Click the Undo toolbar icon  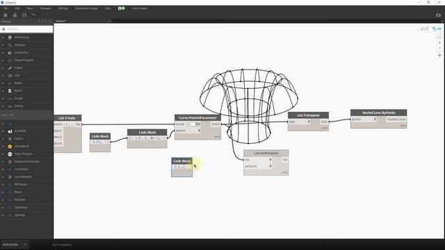coord(34,15)
